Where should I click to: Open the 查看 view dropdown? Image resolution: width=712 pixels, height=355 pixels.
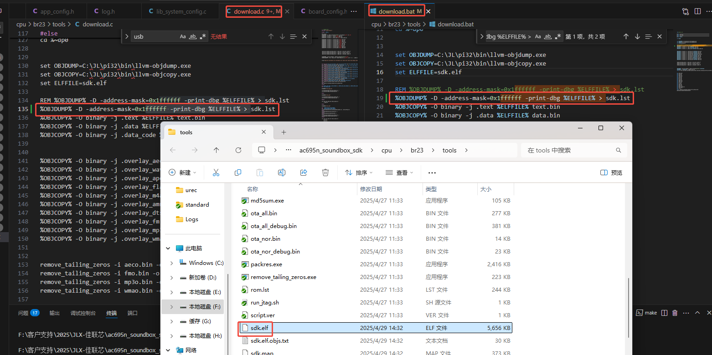click(x=400, y=172)
